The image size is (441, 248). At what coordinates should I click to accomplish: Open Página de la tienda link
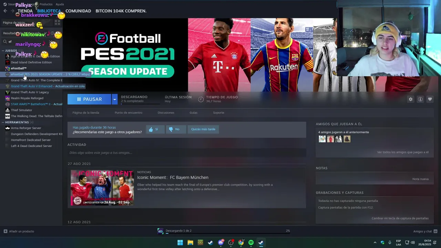pyautogui.click(x=86, y=113)
